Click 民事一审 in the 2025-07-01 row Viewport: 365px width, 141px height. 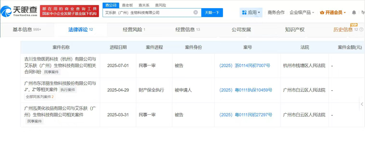pos(147,66)
